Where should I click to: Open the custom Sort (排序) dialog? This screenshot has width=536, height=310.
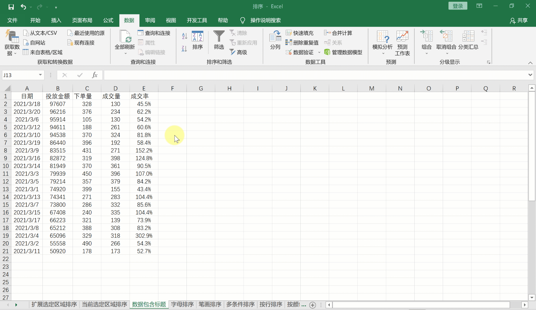pos(197,40)
